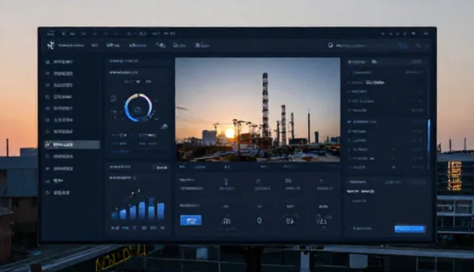Select the blue ring donut chart
Image resolution: width=474 pixels, height=272 pixels.
138,108
